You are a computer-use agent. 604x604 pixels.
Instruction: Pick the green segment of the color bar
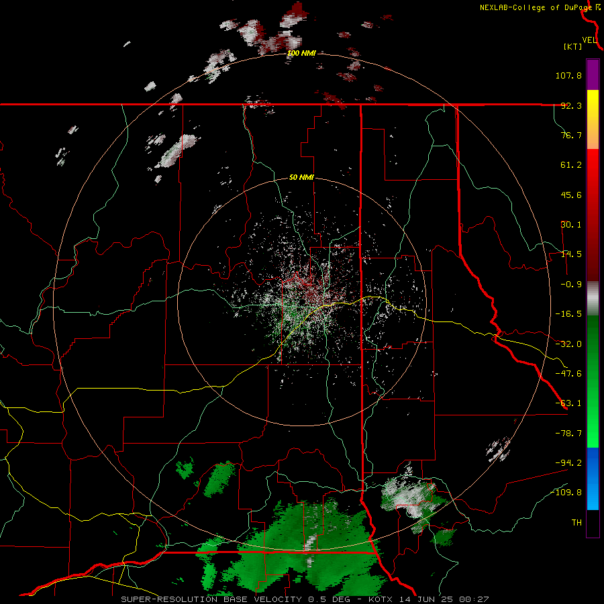point(593,381)
